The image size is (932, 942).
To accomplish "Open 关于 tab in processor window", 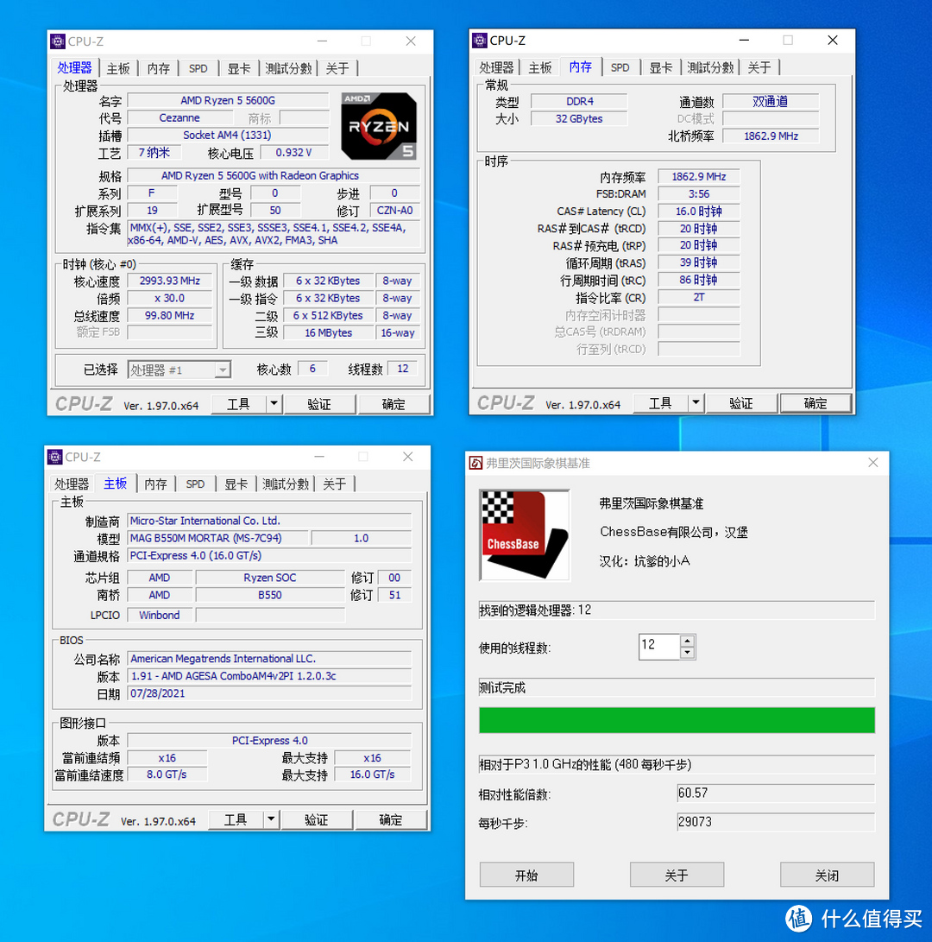I will (337, 68).
